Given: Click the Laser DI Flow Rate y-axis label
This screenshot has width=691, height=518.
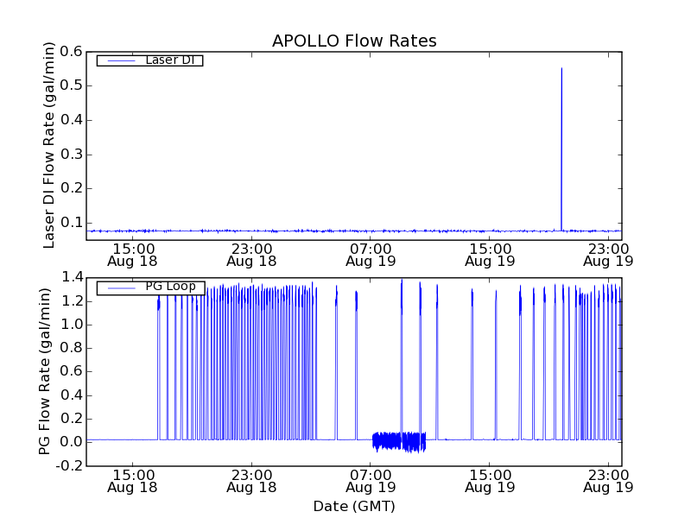Looking at the screenshot, I should (x=49, y=145).
